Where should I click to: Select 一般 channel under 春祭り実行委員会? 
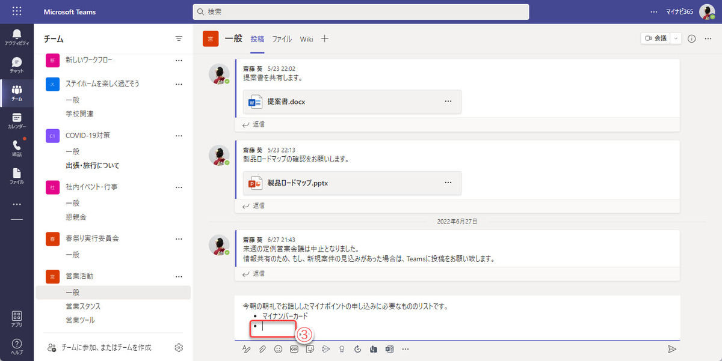(x=72, y=255)
